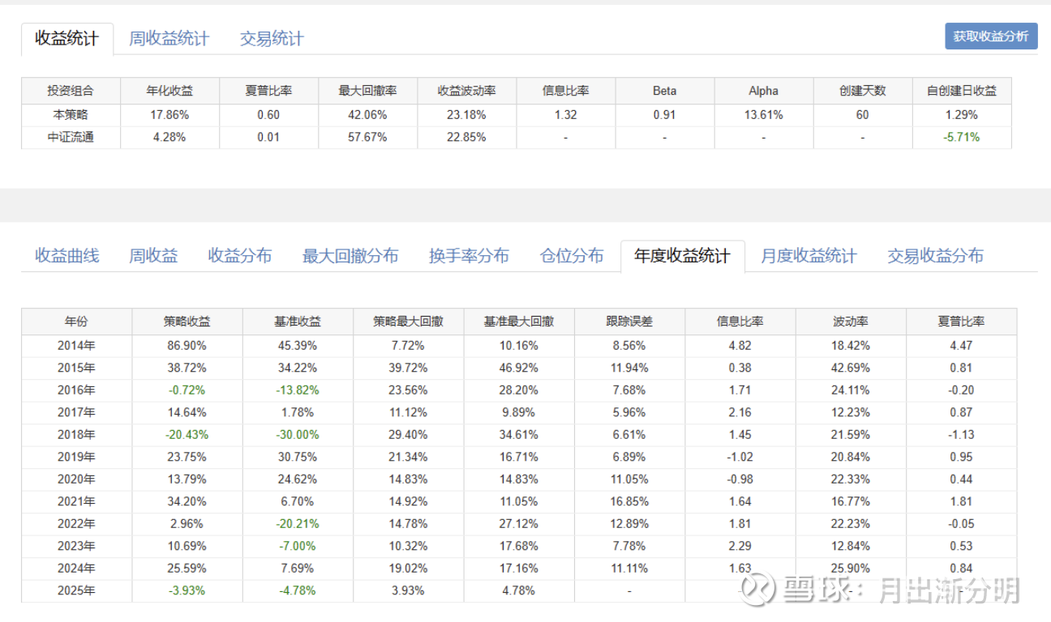
Task: Select the 2019年 row
Action: point(519,457)
